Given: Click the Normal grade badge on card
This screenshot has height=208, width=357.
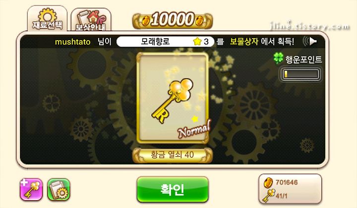Looking at the screenshot, I should [194, 130].
